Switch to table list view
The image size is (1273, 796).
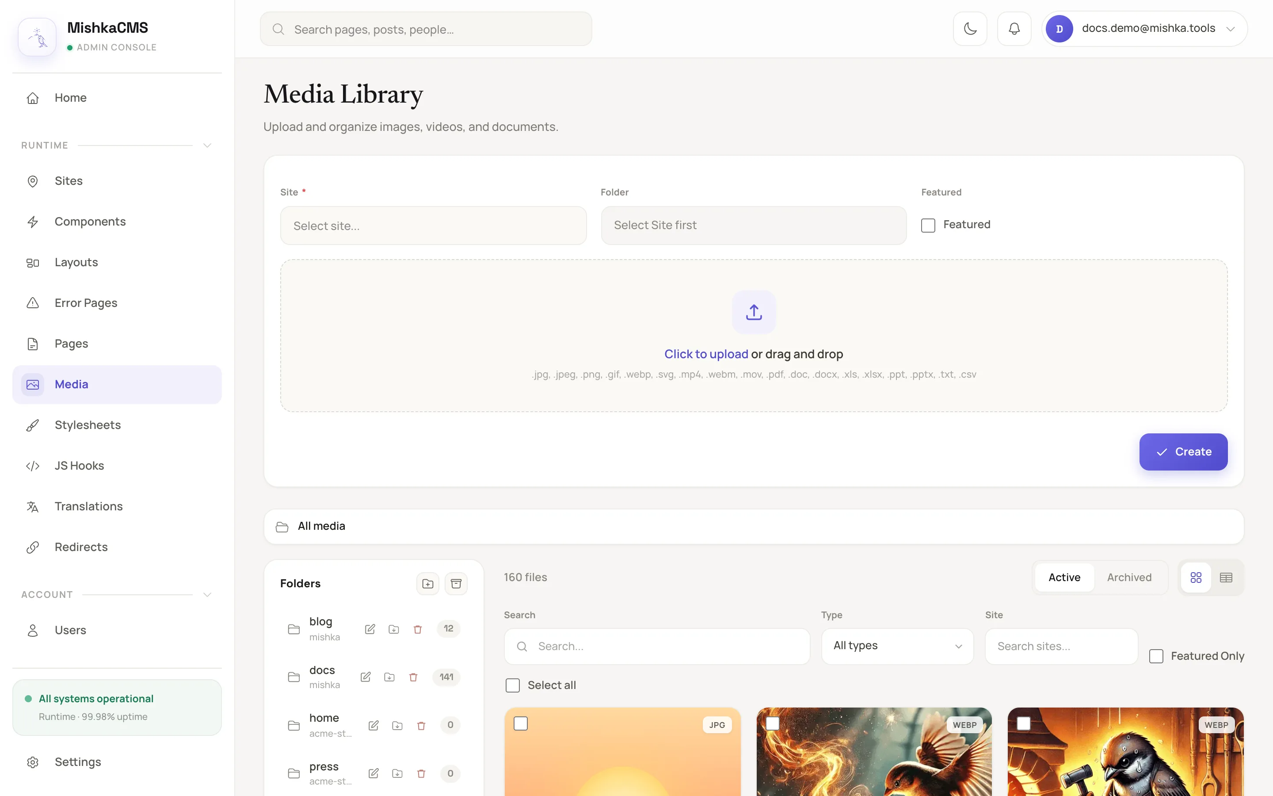1226,578
